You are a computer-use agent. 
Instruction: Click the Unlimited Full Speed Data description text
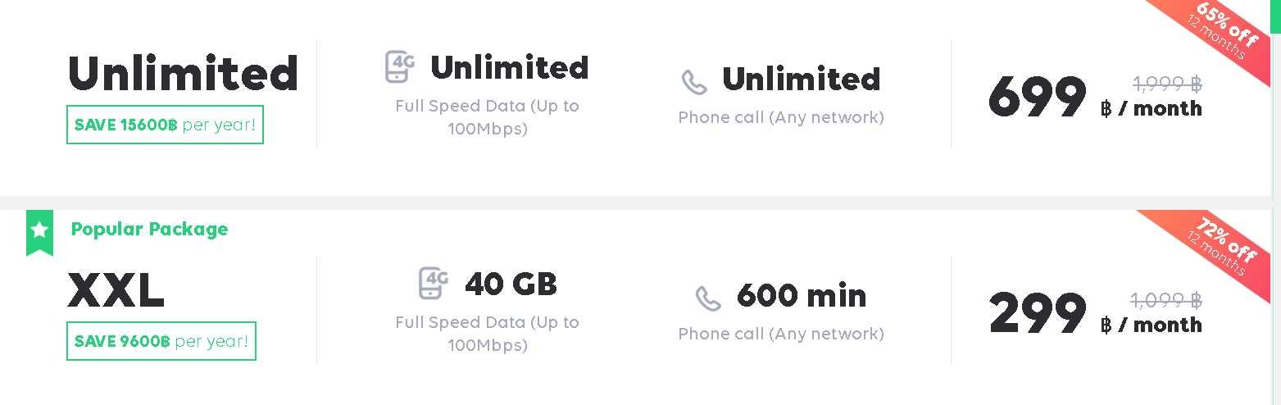coord(488,117)
